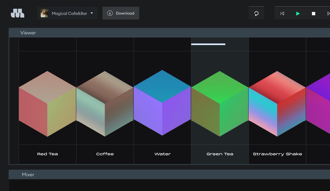Click the Green Tea timeline marker bar
330x191 pixels.
pyautogui.click(x=208, y=44)
